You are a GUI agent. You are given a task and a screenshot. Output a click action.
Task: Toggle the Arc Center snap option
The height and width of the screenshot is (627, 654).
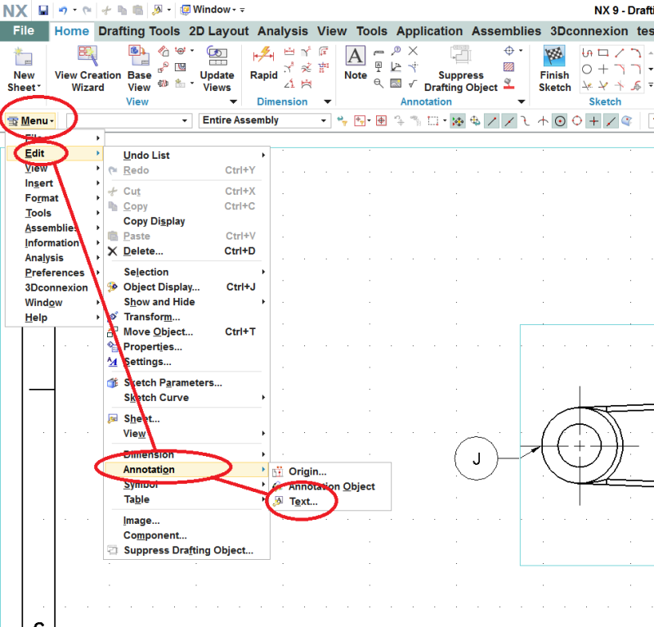pyautogui.click(x=560, y=121)
